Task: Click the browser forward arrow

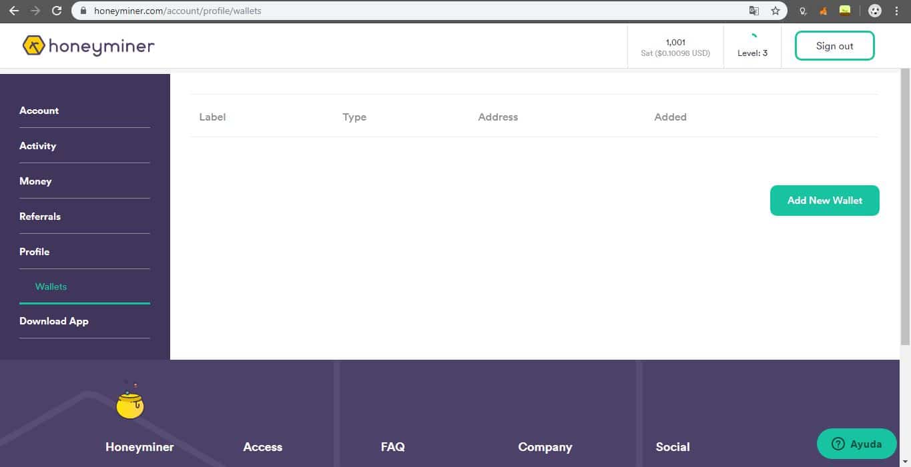Action: (35, 11)
